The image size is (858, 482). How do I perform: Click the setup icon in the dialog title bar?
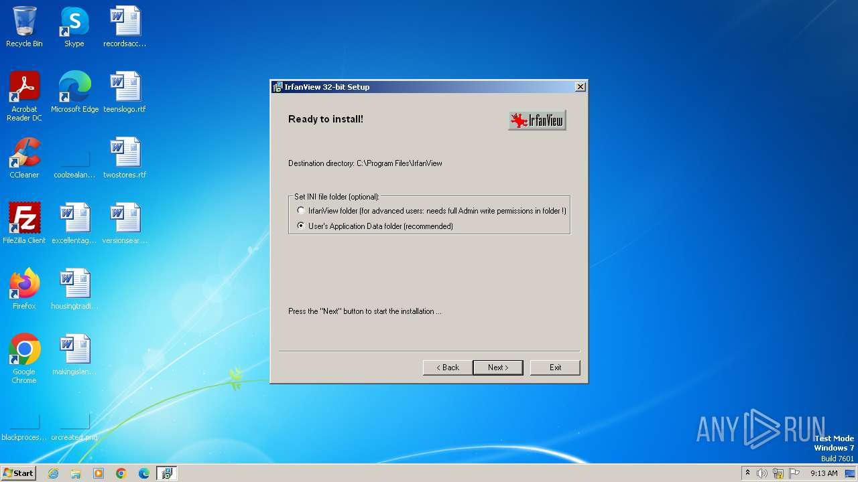[x=278, y=87]
